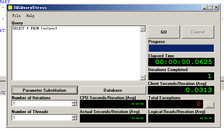Increase Number of Threads with up arrow
This screenshot has width=224, height=131.
pyautogui.click(x=74, y=116)
